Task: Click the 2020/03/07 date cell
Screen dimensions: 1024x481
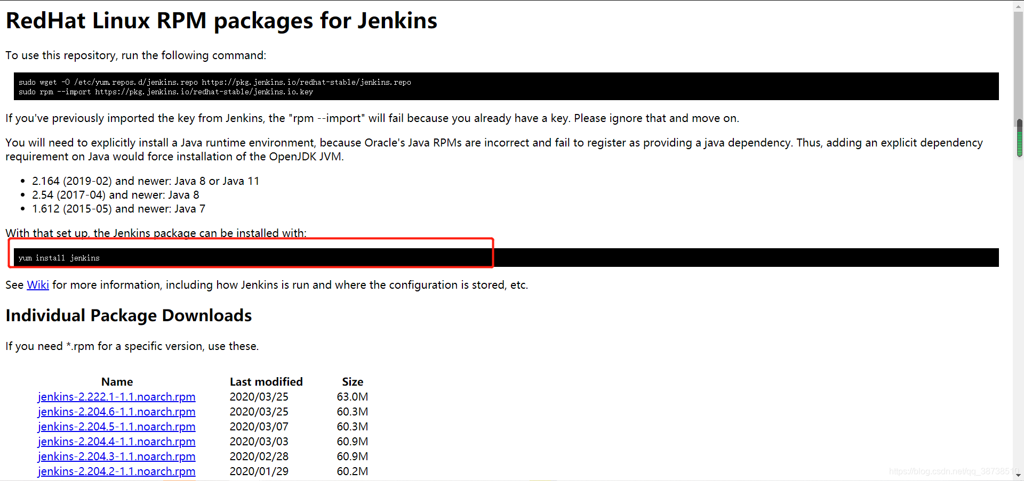Action: [x=259, y=427]
